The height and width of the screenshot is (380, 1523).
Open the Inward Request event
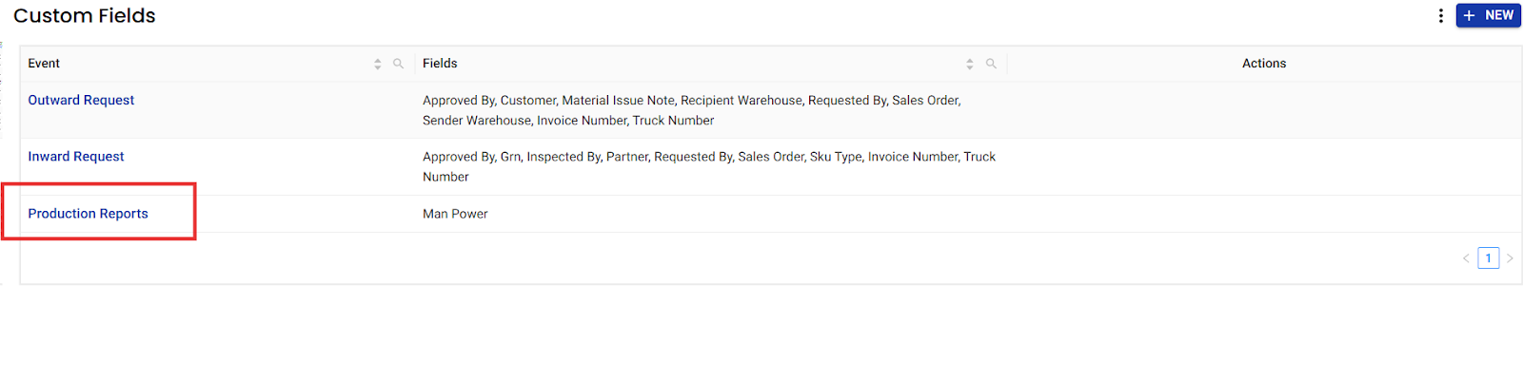[x=76, y=157]
